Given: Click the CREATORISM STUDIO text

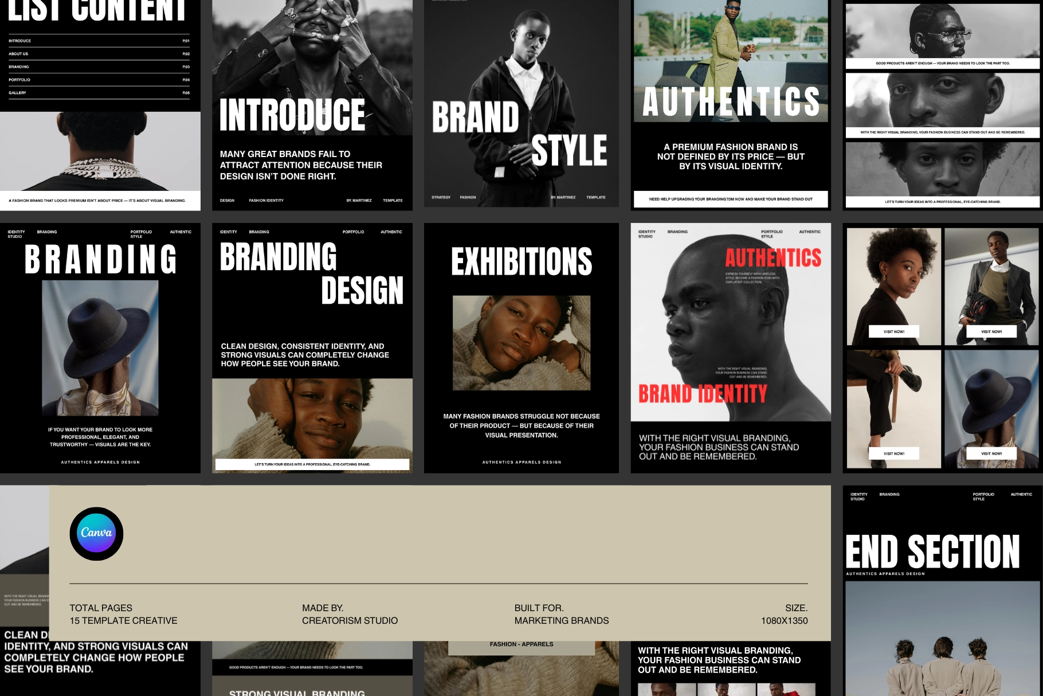Looking at the screenshot, I should coord(350,620).
